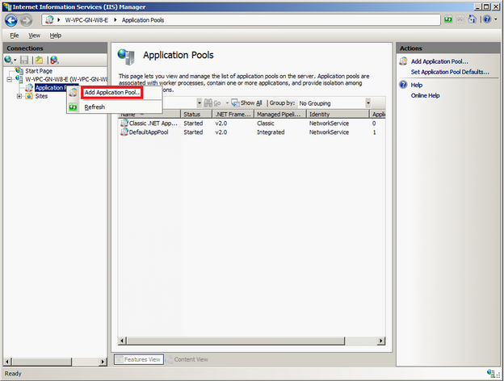Switch to Content View tab
This screenshot has width=504, height=381.
[187, 359]
